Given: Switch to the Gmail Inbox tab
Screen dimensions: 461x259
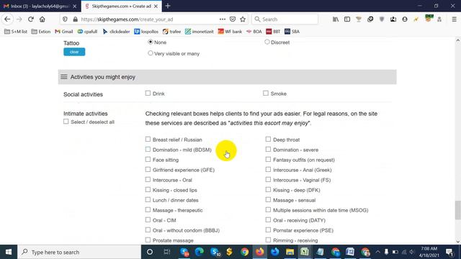Looking at the screenshot, I should click(x=40, y=6).
